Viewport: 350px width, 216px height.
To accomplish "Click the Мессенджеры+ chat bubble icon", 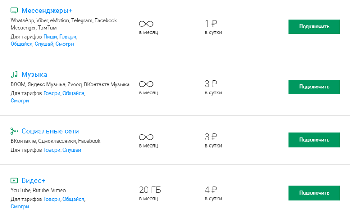I will (14, 11).
